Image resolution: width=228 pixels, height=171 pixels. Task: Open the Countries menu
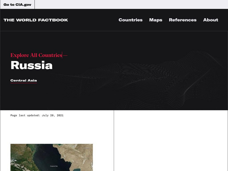coord(131,20)
